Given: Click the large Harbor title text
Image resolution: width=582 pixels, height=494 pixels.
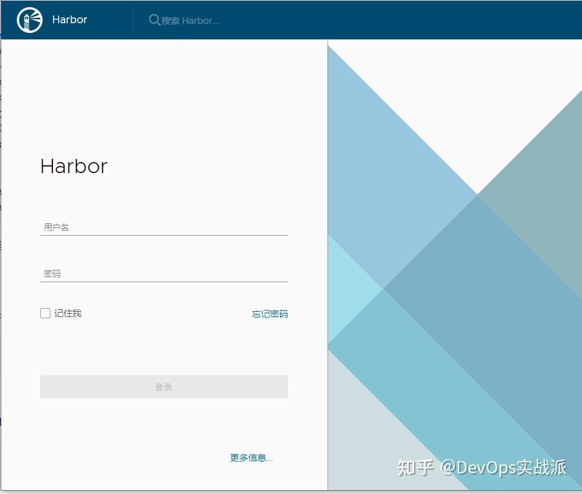Looking at the screenshot, I should tap(74, 166).
